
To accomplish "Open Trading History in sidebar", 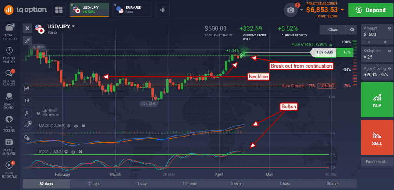I will (x=9, y=55).
